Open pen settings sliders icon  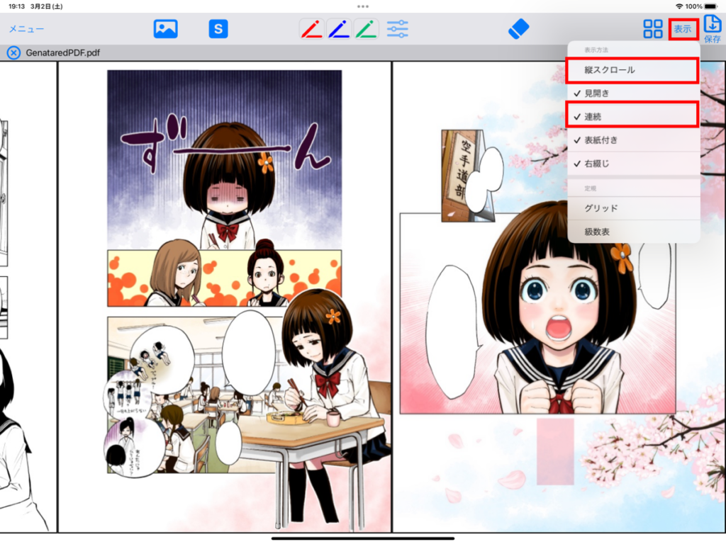pyautogui.click(x=397, y=28)
